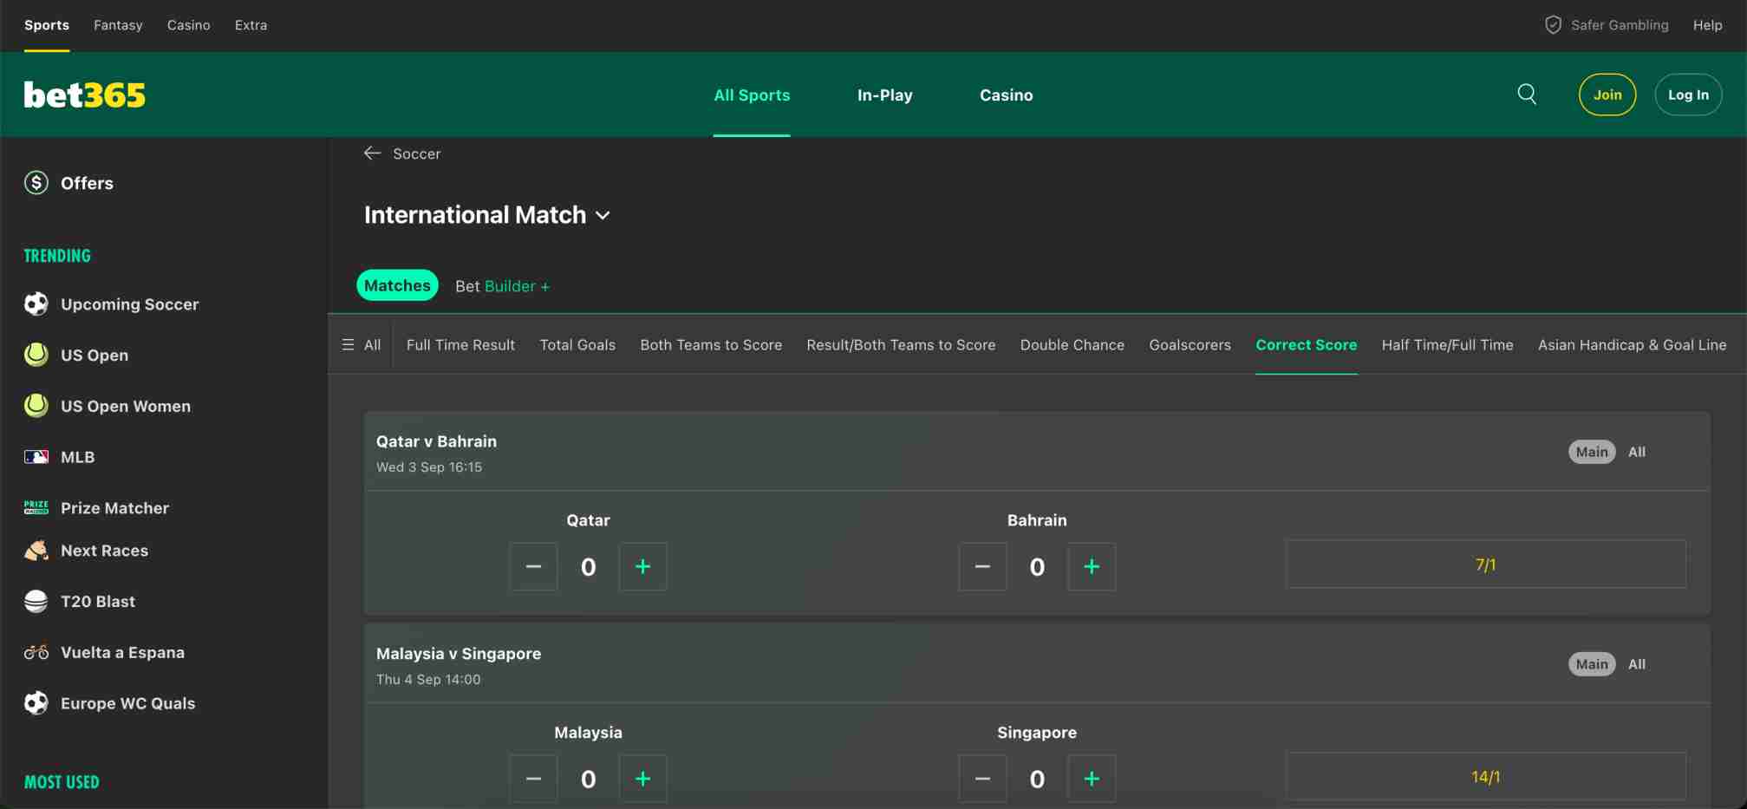Viewport: 1747px width, 809px height.
Task: Click the Vuelta a Espana bicycle icon
Action: [36, 652]
